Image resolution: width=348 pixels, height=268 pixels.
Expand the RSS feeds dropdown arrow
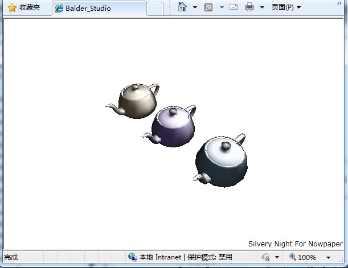point(222,7)
